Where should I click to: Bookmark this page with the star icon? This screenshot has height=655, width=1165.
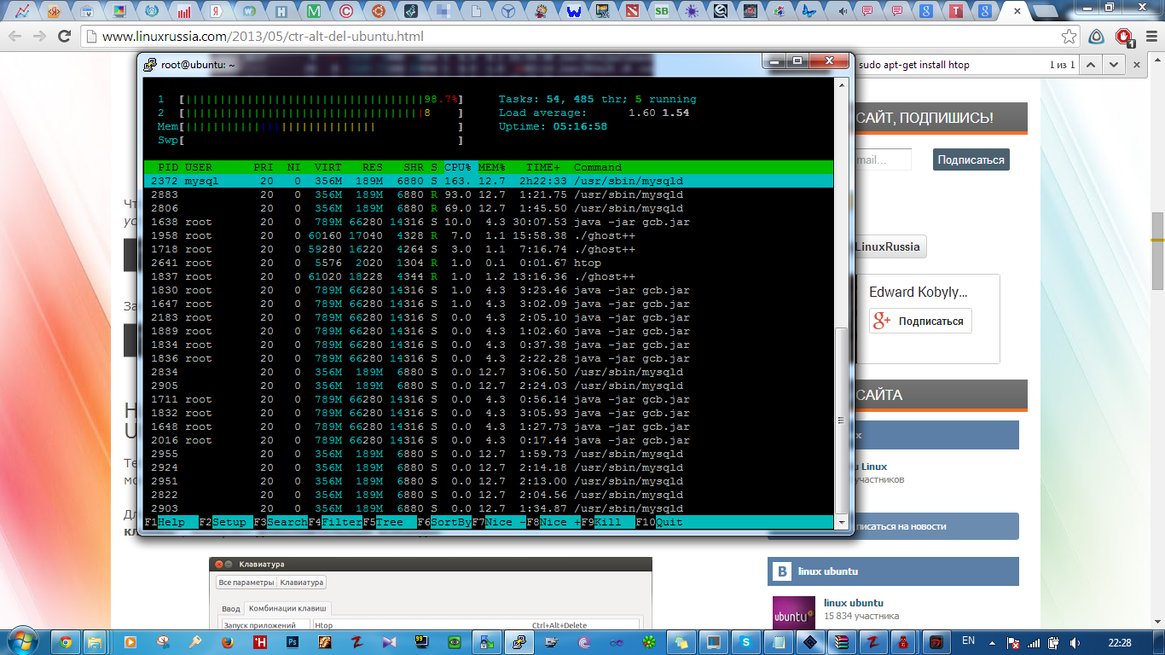(1069, 37)
